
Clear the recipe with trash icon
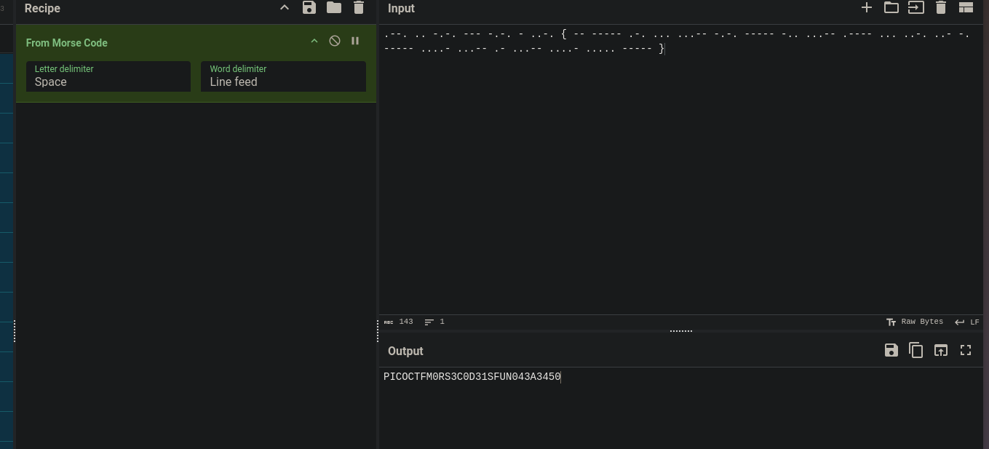(x=359, y=8)
